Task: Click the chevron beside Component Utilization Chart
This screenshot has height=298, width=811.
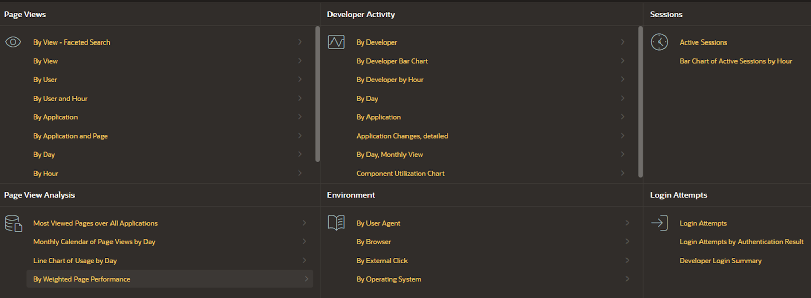Action: (x=623, y=173)
